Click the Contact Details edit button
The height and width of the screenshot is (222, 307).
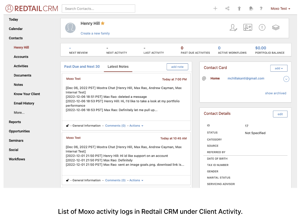[x=280, y=114]
